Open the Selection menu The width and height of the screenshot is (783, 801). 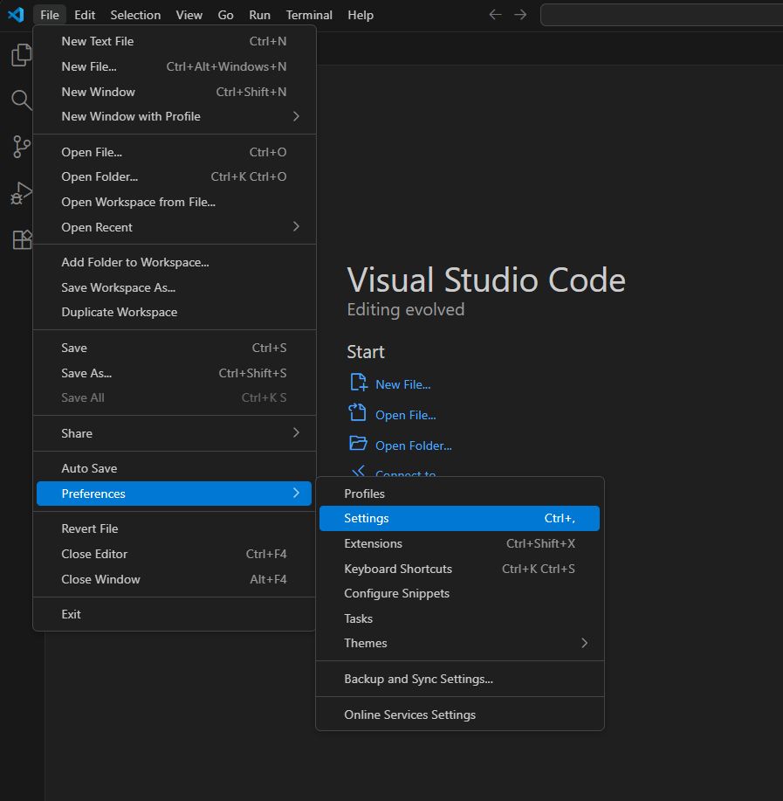[x=135, y=15]
